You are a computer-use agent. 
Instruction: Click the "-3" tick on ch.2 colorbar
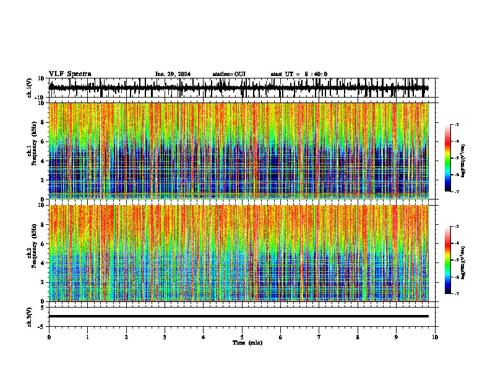pos(457,227)
